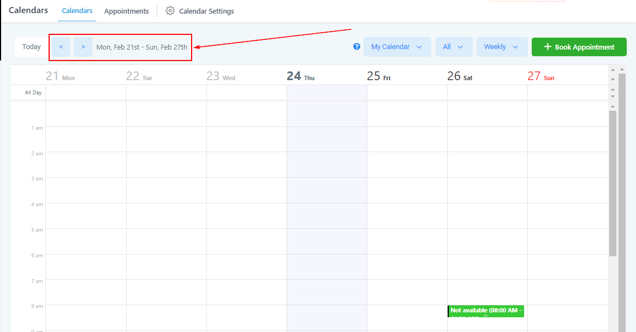Image resolution: width=636 pixels, height=332 pixels.
Task: Open the green Not available event on Saturday
Action: (485, 311)
